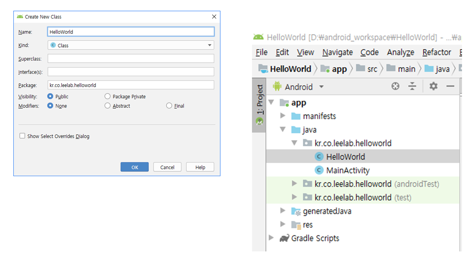The height and width of the screenshot is (267, 475).
Task: Click the OK button
Action: tap(134, 167)
